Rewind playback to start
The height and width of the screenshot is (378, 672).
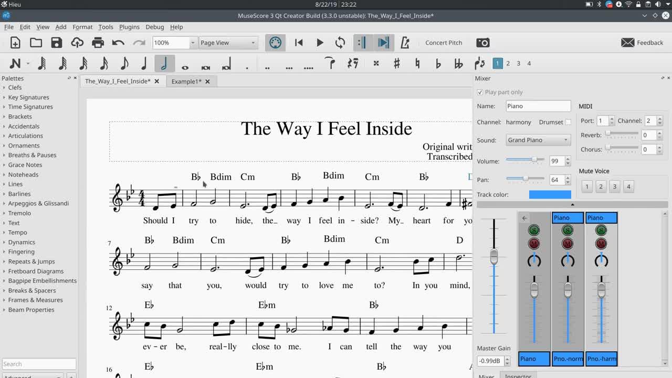[x=299, y=43]
